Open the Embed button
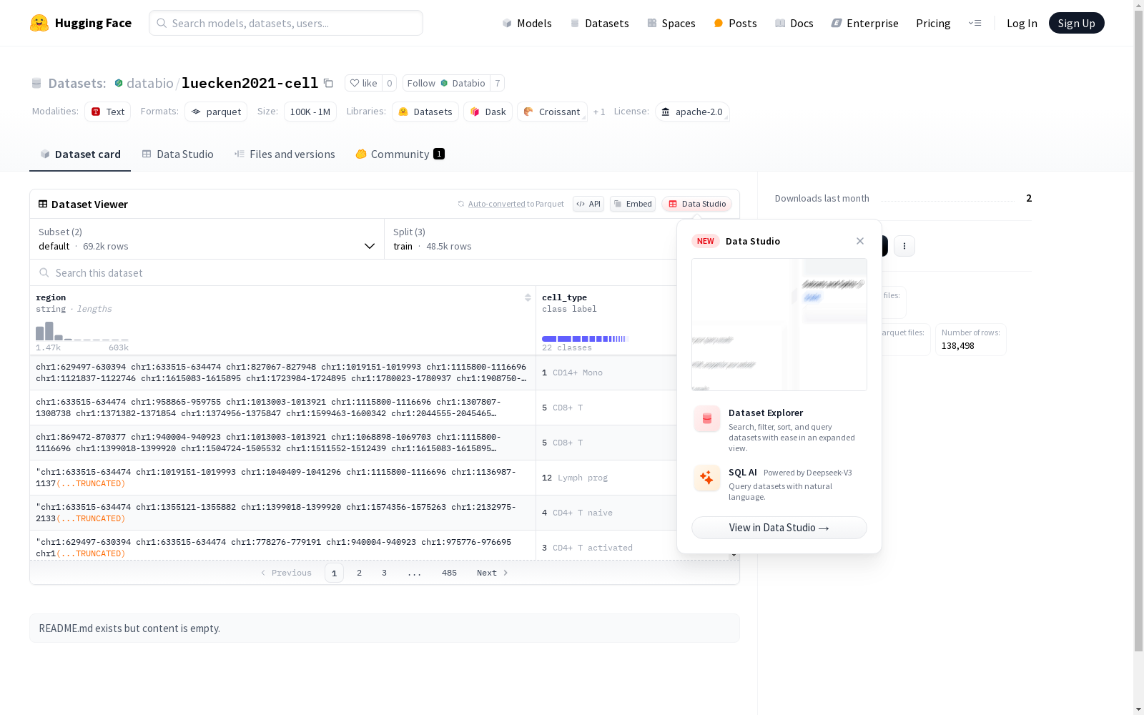 [x=633, y=204]
